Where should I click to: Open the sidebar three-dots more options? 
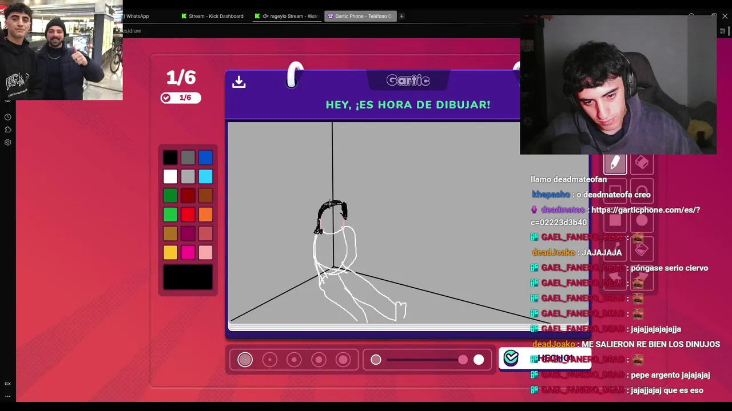pyautogui.click(x=8, y=396)
